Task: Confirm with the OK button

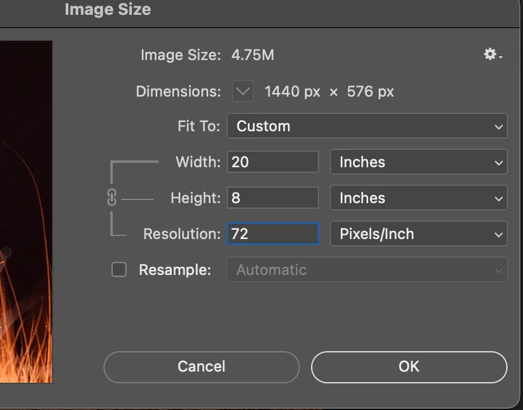Action: [x=409, y=367]
